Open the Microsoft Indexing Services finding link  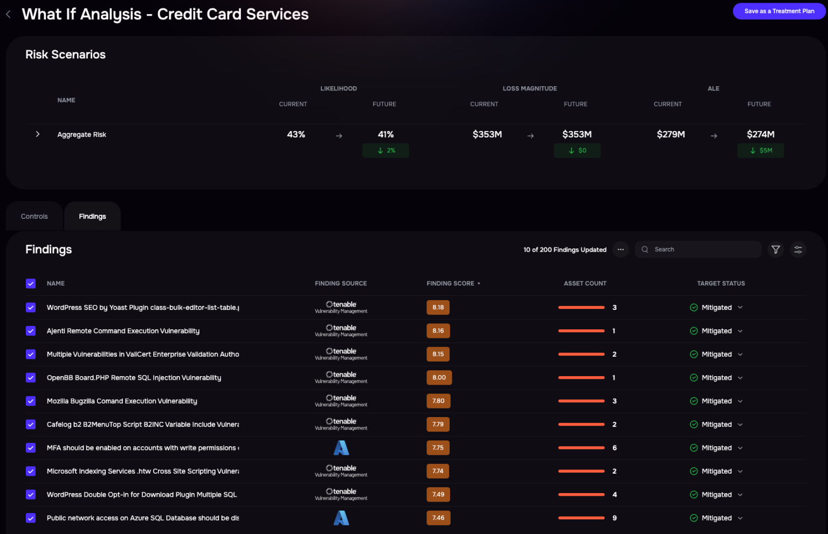pos(142,471)
